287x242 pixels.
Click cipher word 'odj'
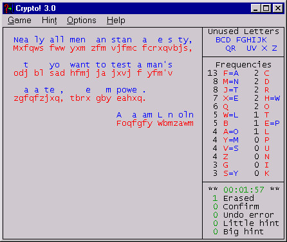(21, 73)
